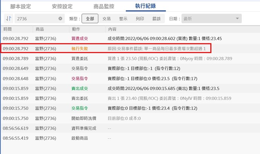Open the 日期 dropdown showing 最新

click(211, 18)
